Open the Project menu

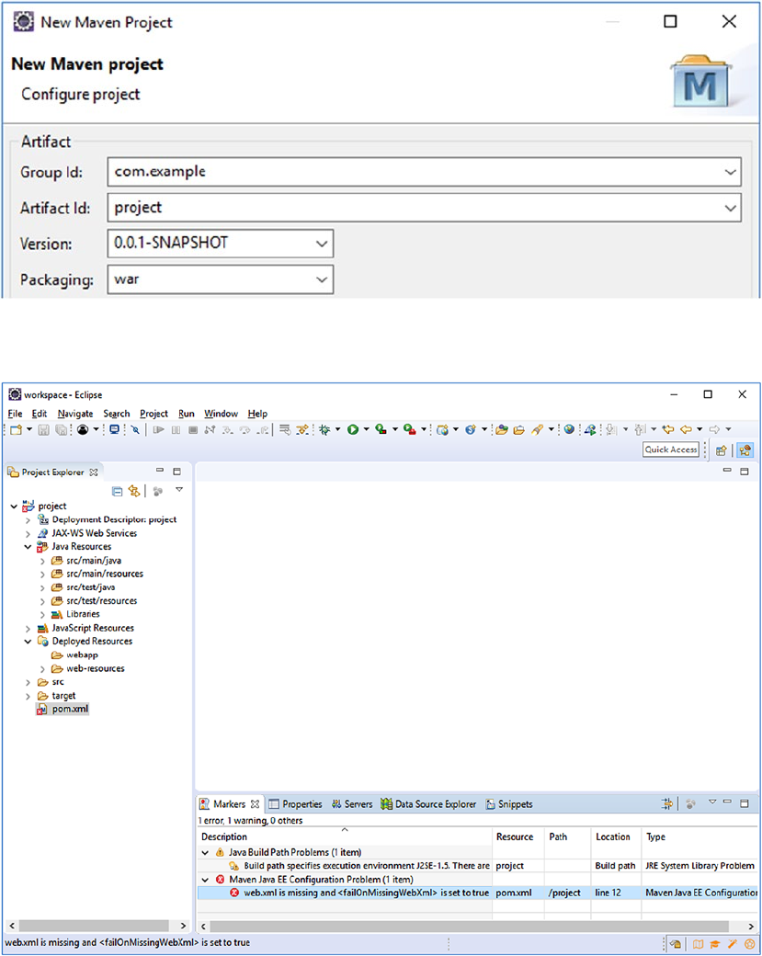[154, 414]
